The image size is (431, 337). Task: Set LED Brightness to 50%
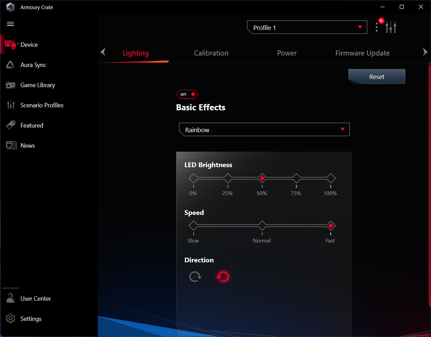click(262, 178)
